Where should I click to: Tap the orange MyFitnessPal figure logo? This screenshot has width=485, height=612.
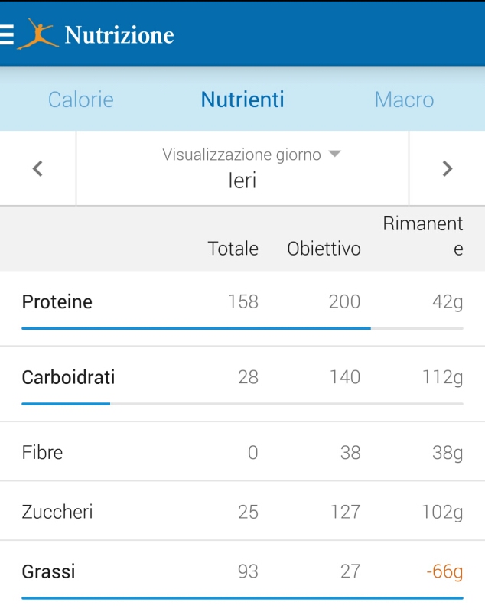pyautogui.click(x=37, y=34)
